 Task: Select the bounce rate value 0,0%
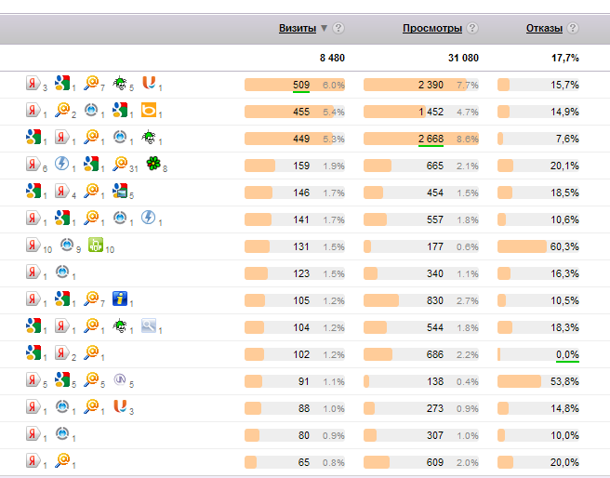pos(567,354)
